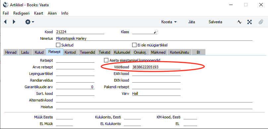Click the EL tax code field
This screenshot has height=129, width=268.
(190, 124)
